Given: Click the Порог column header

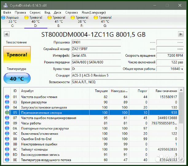Looking at the screenshot, I should coord(139,91).
